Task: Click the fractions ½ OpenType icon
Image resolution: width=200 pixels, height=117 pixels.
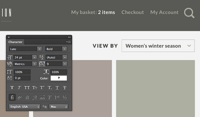Action: point(65,97)
